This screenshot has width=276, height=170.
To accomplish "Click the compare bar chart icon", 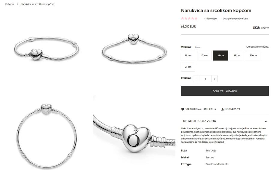I will tap(223, 109).
